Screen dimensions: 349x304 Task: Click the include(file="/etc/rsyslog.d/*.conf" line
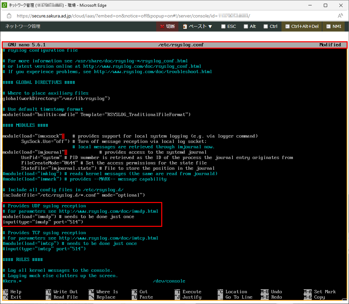74,195
